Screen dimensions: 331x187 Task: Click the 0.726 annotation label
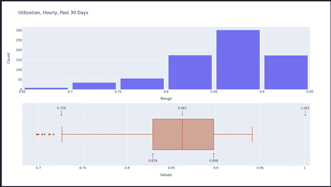[61, 108]
